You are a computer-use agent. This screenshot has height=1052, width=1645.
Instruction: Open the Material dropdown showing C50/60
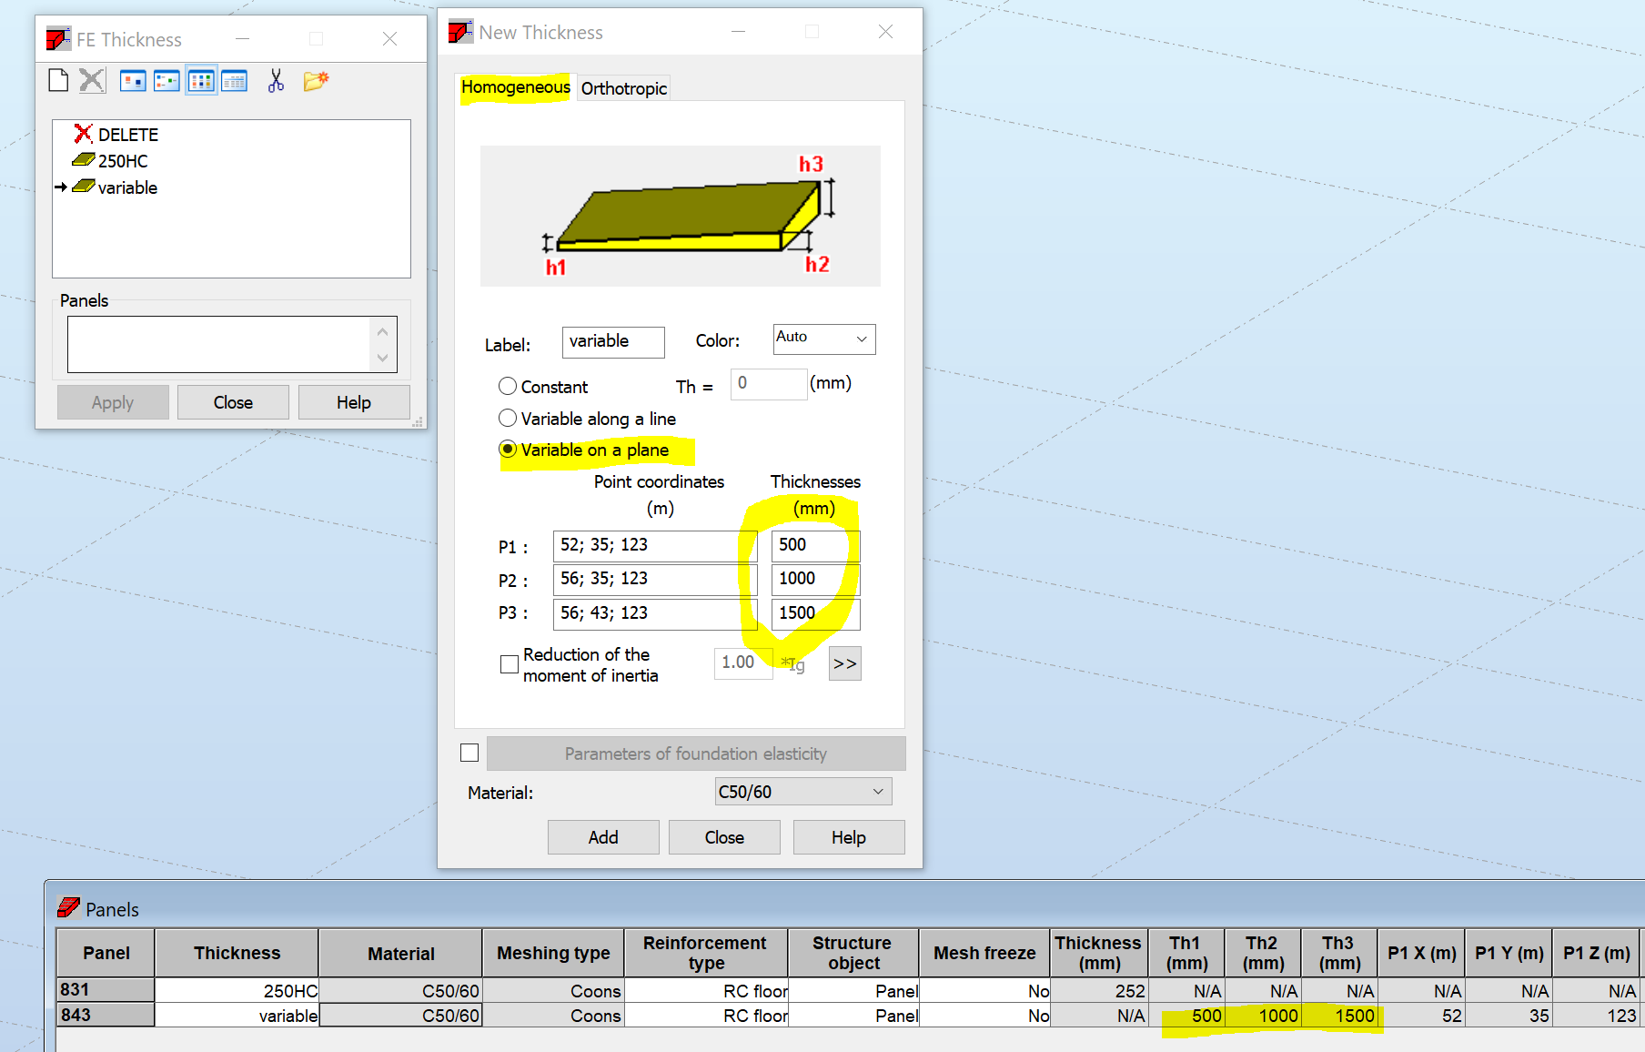click(x=802, y=792)
